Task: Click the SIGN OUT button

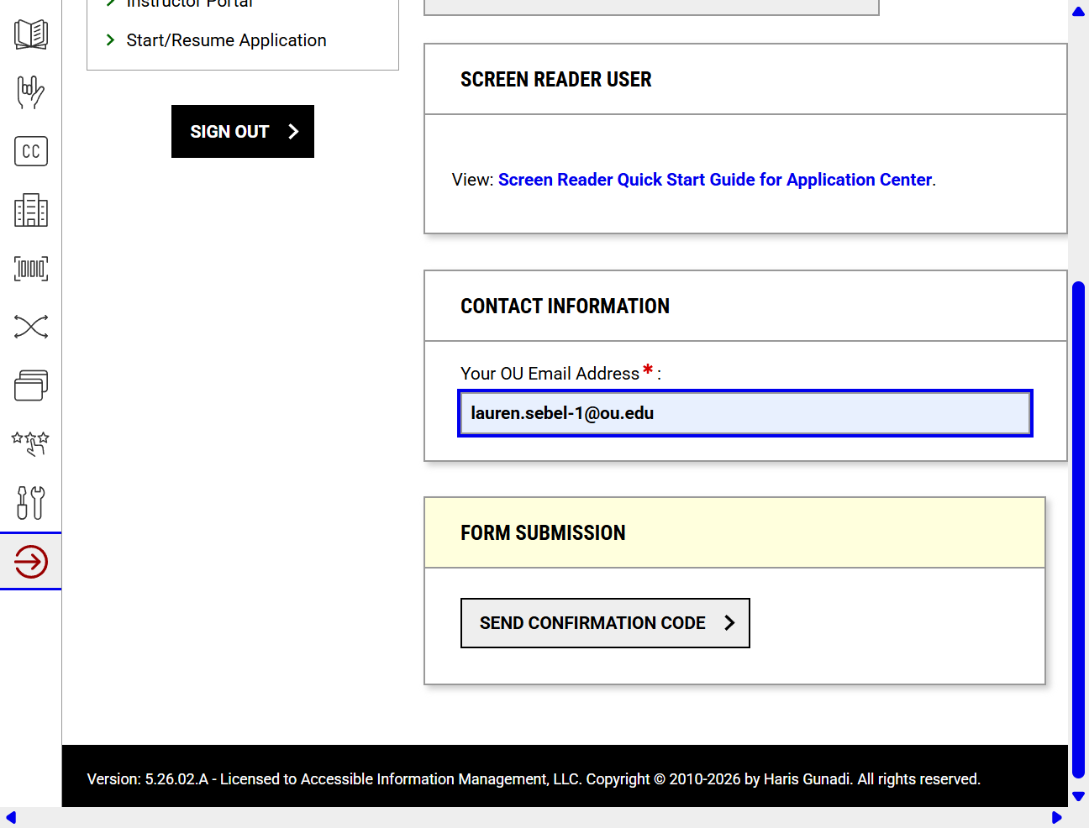Action: pos(243,131)
